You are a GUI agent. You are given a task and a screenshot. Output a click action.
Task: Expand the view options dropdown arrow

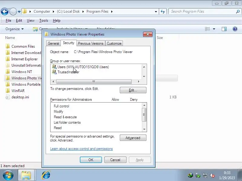coord(214,29)
